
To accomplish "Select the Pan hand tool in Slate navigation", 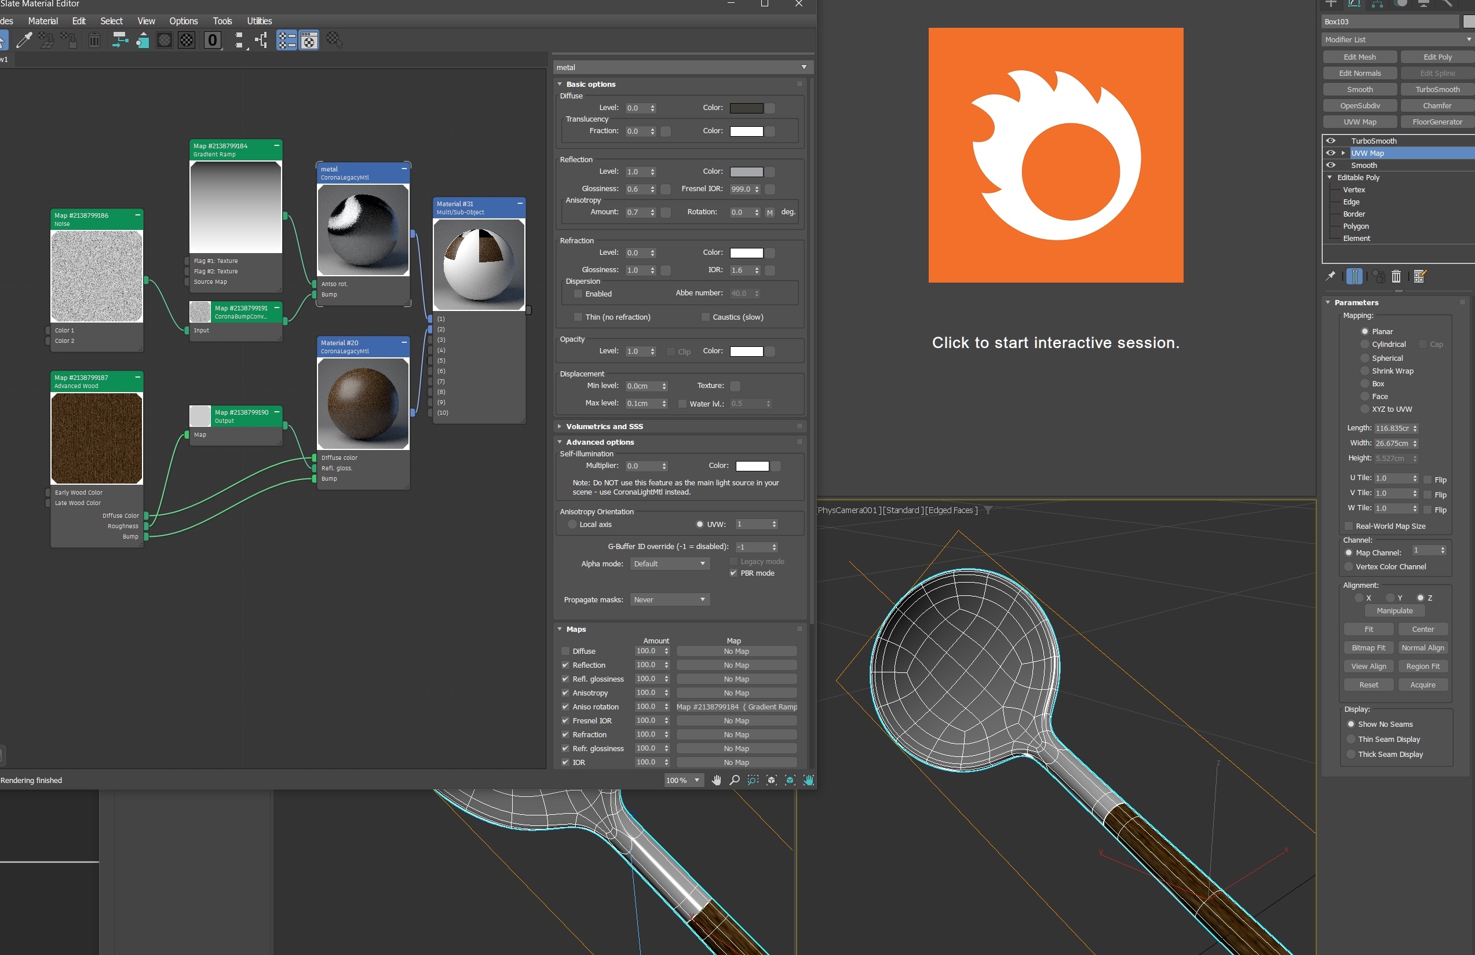I will (717, 780).
